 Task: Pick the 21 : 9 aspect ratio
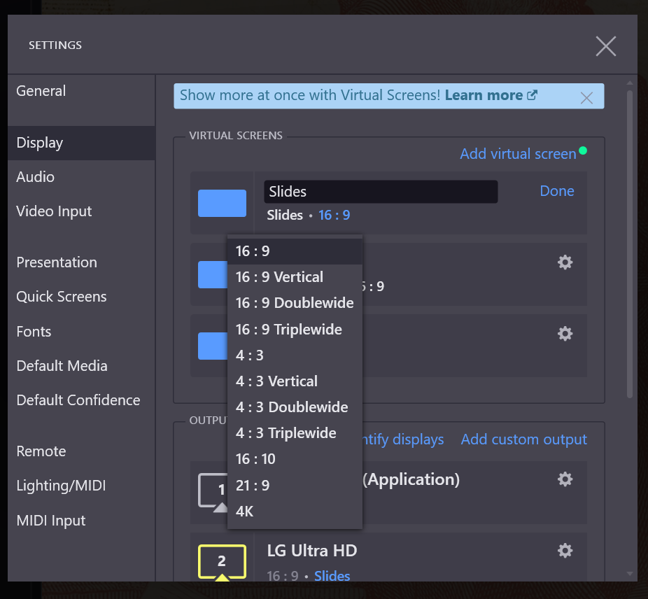point(295,486)
